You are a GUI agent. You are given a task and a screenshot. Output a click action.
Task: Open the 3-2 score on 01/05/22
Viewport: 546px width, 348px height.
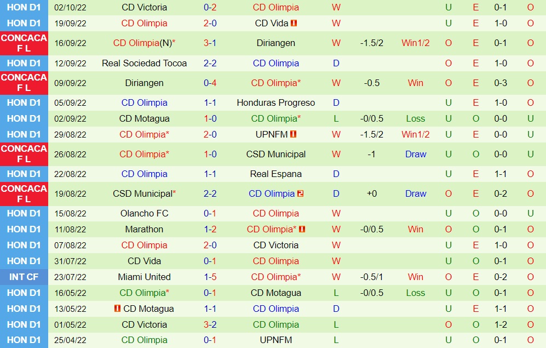pyautogui.click(x=210, y=324)
